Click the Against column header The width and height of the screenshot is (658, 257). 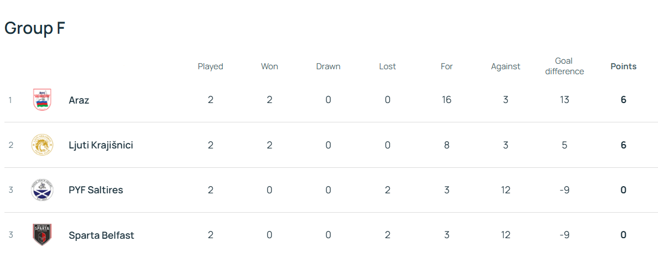pos(506,66)
